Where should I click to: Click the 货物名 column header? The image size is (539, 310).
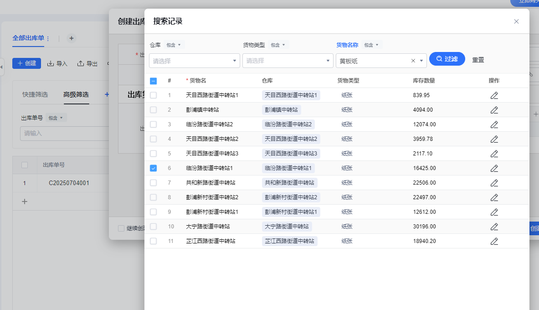tap(198, 81)
